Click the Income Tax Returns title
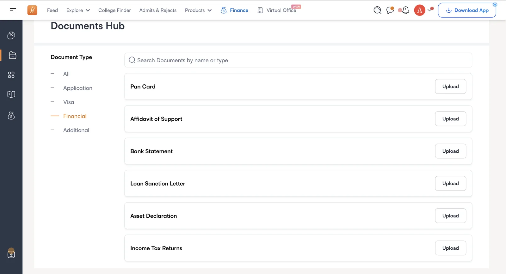The height and width of the screenshot is (274, 506). click(x=156, y=248)
